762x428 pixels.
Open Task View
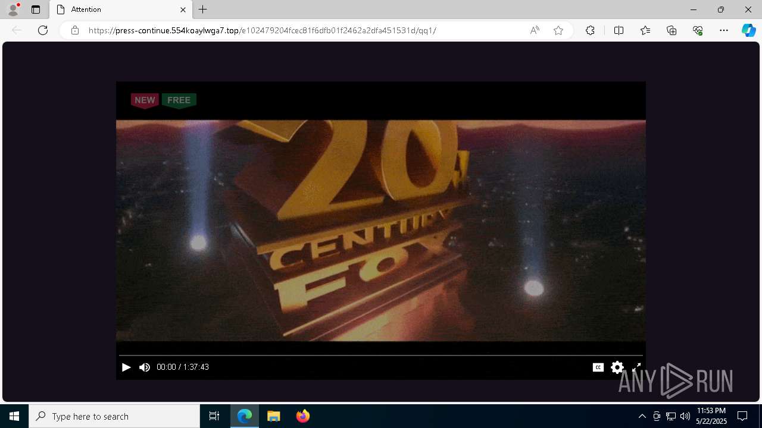214,416
